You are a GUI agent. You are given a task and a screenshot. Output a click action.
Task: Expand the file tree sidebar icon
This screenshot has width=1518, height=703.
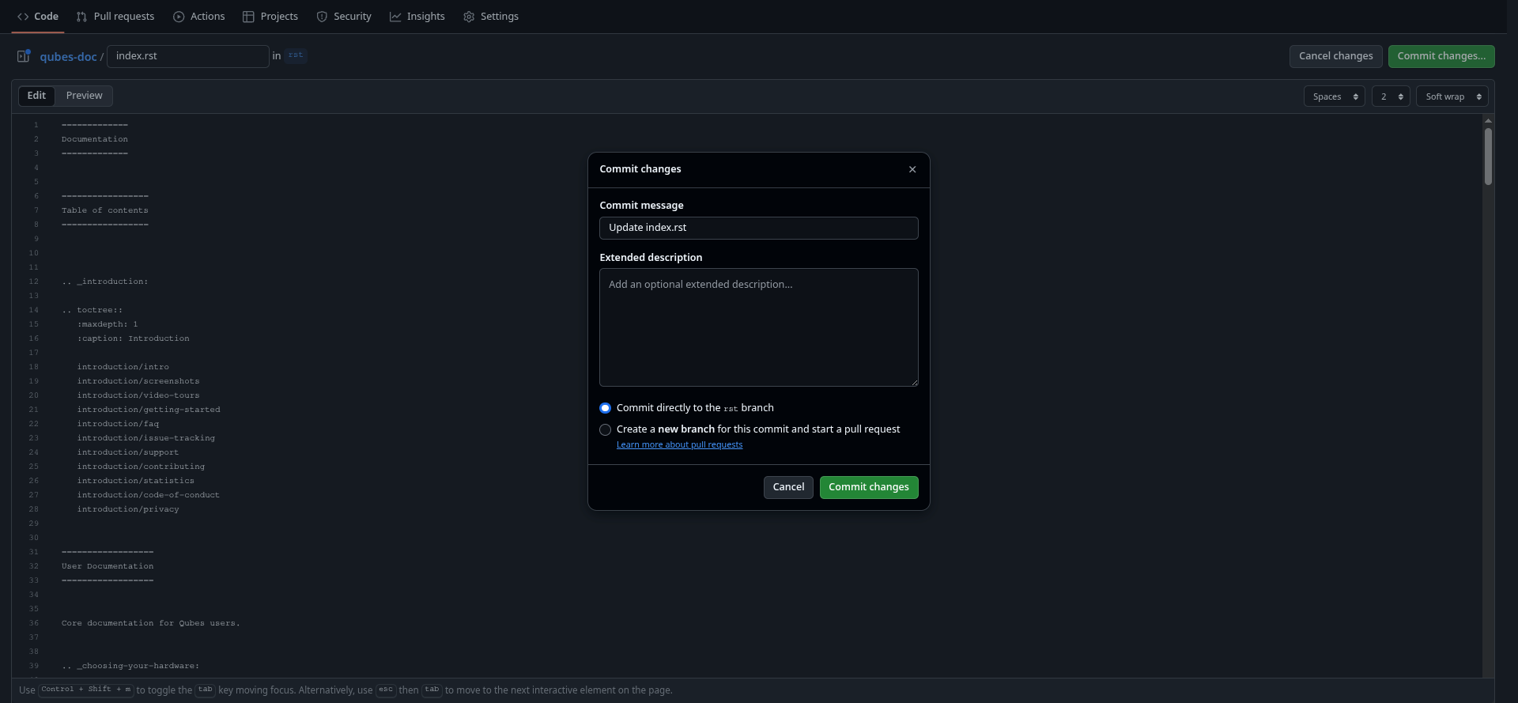point(24,56)
